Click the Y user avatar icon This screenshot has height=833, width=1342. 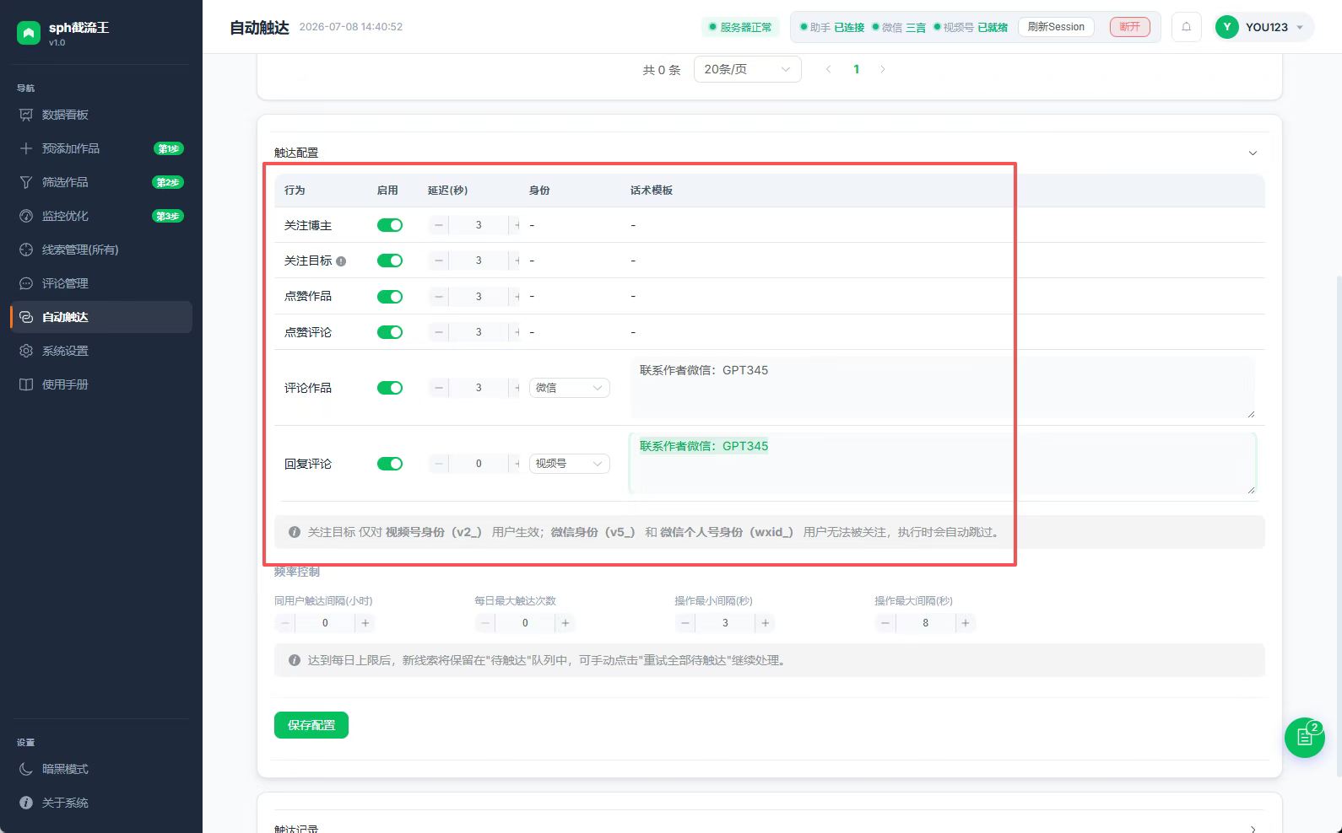tap(1227, 27)
